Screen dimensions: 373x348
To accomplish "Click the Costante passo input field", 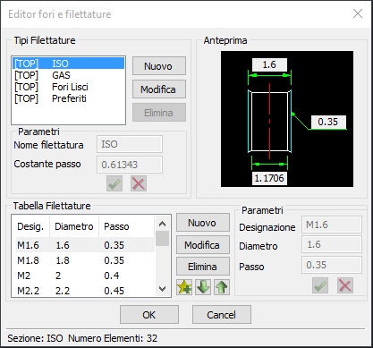I will point(130,165).
